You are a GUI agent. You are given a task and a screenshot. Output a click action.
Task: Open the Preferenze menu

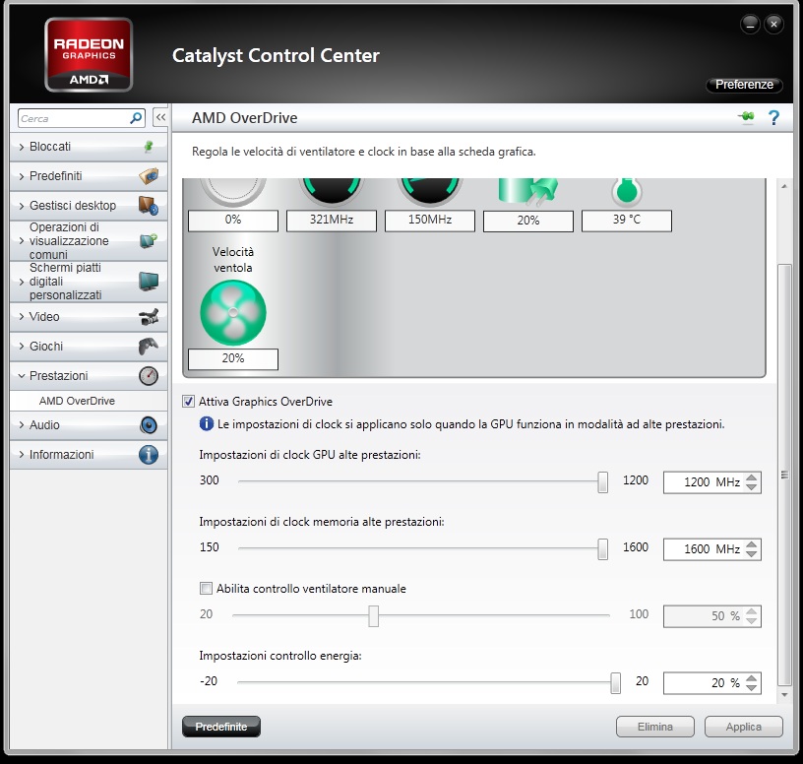point(744,85)
